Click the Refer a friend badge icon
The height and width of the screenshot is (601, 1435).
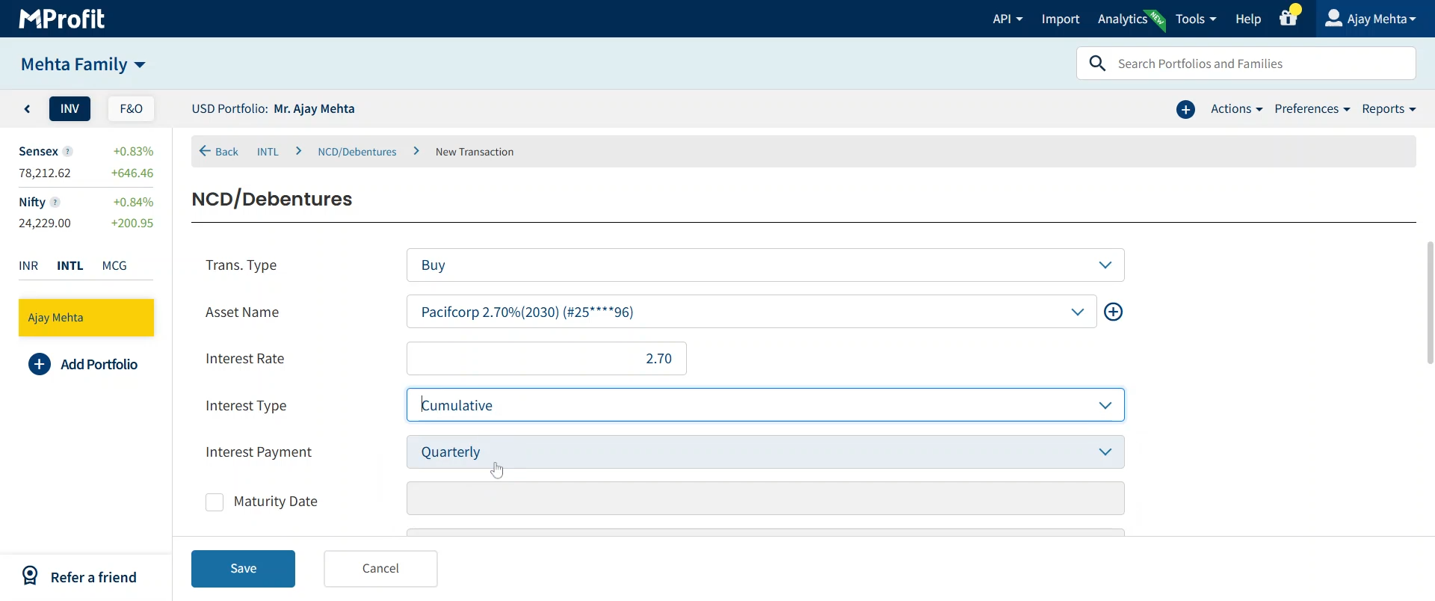[x=30, y=576]
